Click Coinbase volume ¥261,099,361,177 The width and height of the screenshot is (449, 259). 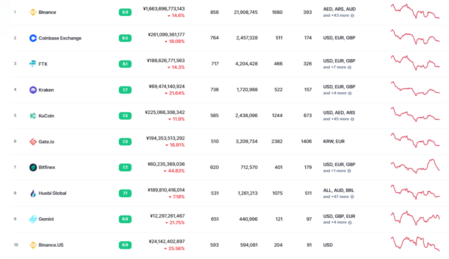click(x=166, y=35)
